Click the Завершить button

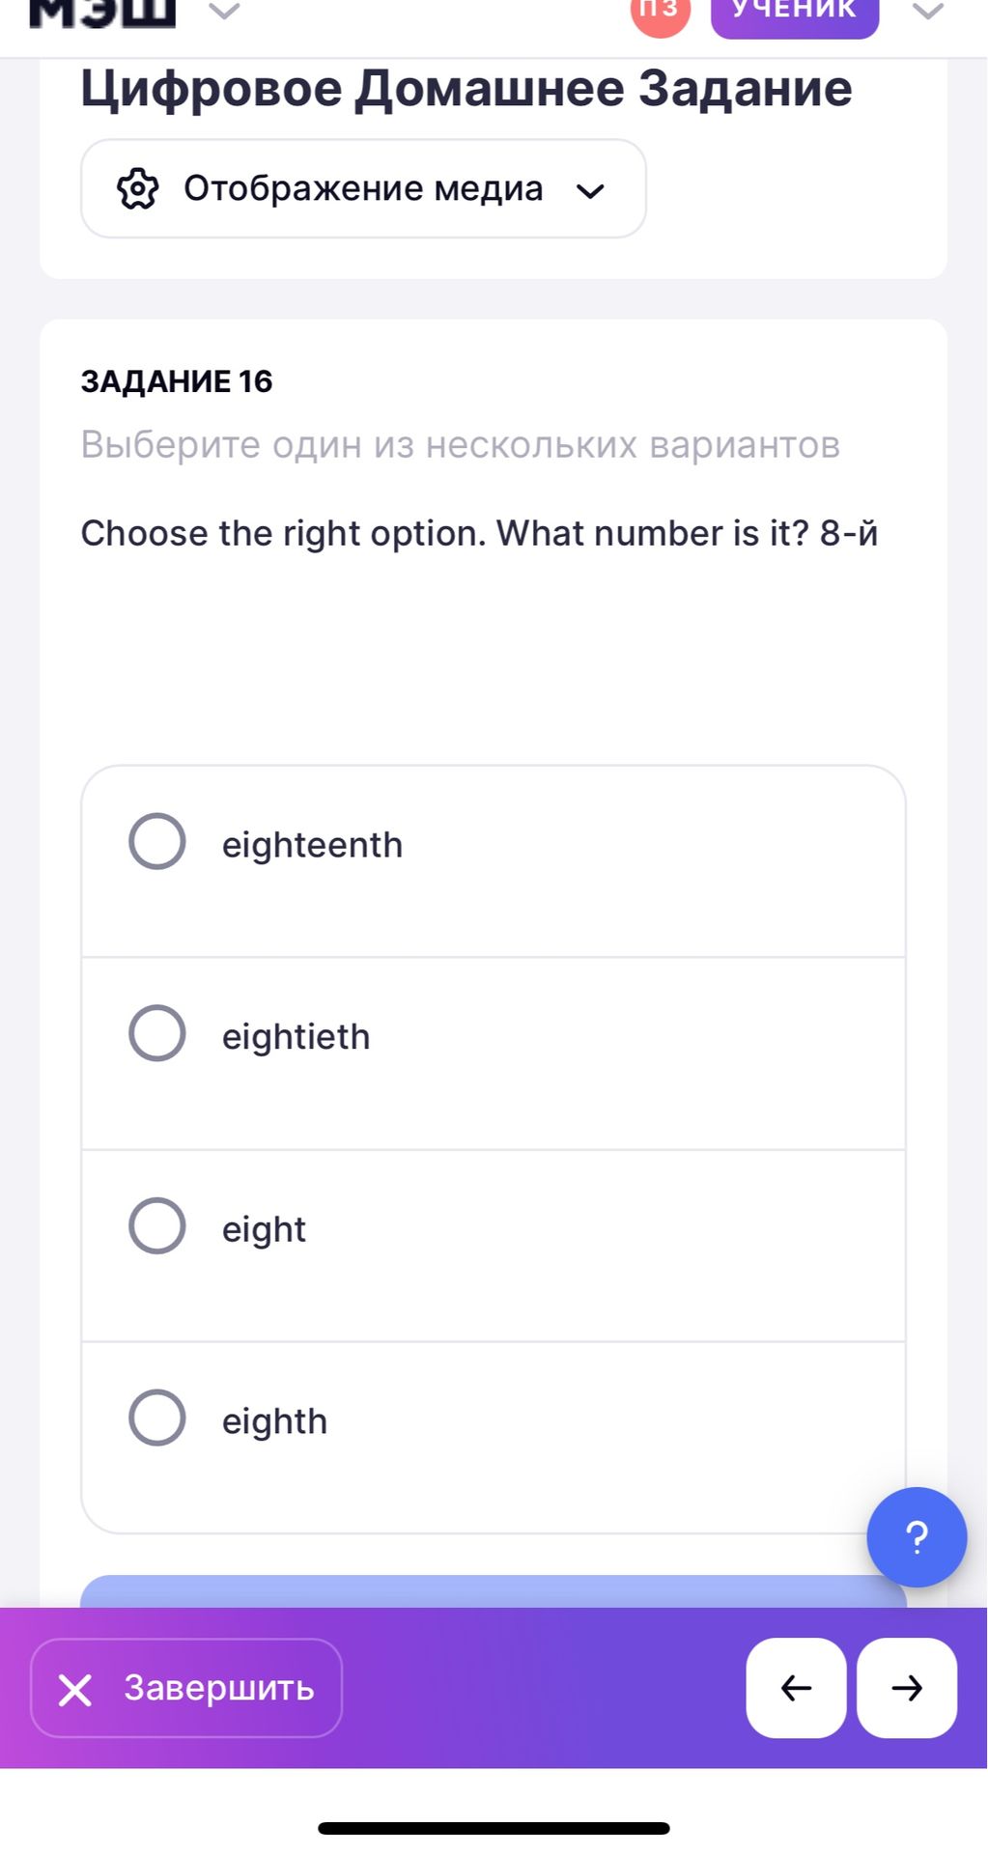(x=186, y=1688)
